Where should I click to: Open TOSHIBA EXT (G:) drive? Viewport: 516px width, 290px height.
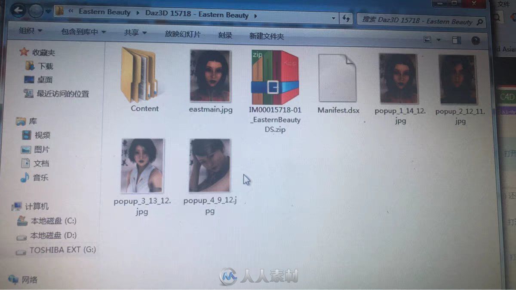(63, 250)
